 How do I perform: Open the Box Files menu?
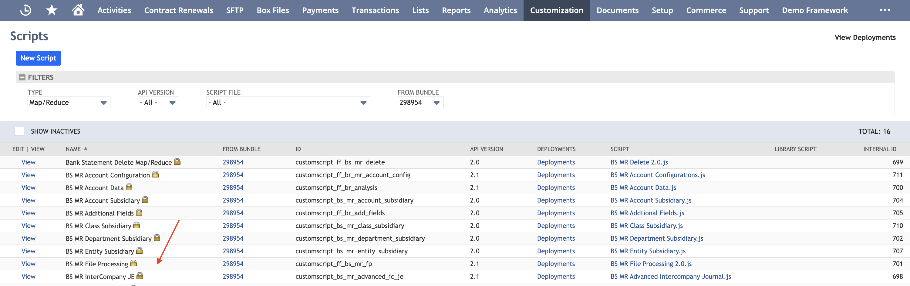273,10
